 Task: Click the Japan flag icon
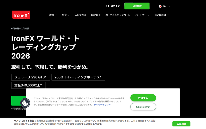(160, 6)
